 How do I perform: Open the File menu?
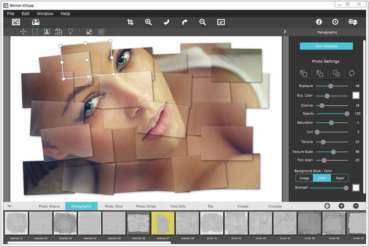pyautogui.click(x=11, y=14)
